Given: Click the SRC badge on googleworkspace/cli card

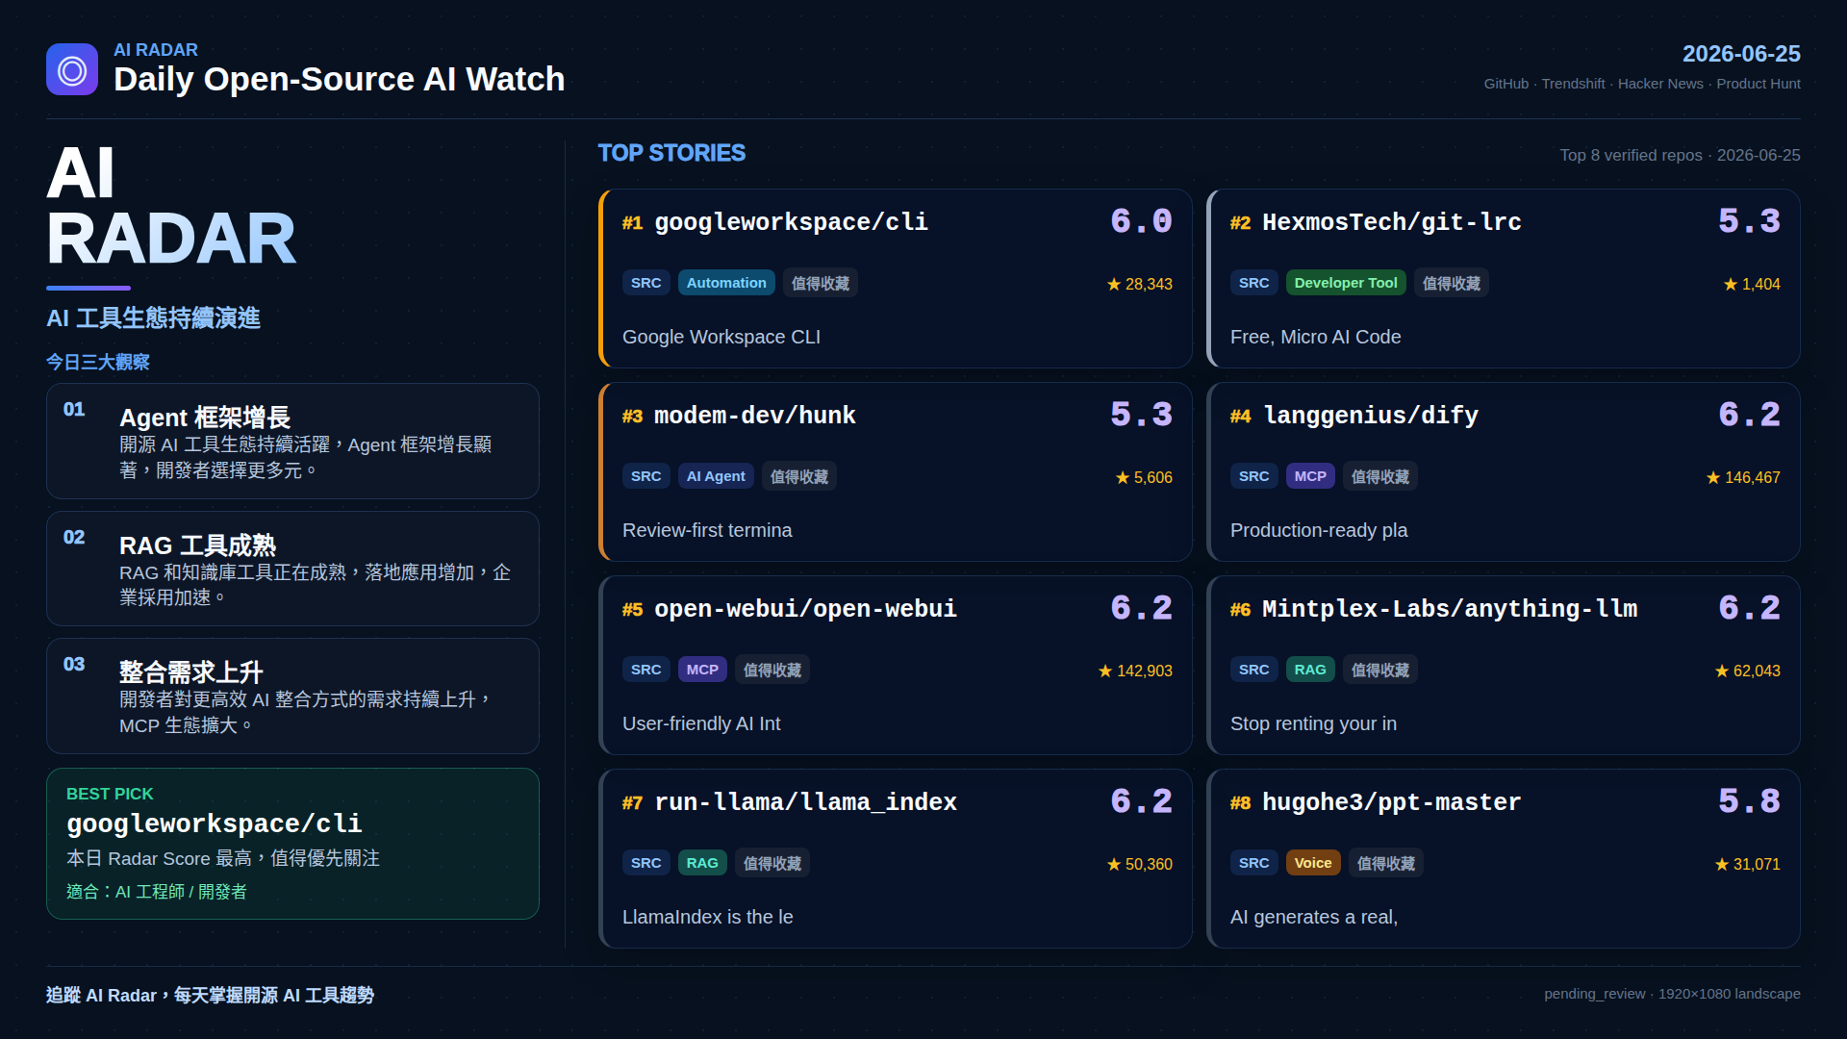Looking at the screenshot, I should tap(646, 283).
